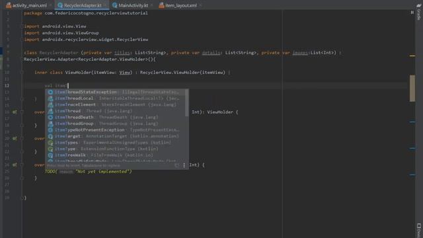Click the images parameter in the constructor
The image size is (423, 238).
300,53
